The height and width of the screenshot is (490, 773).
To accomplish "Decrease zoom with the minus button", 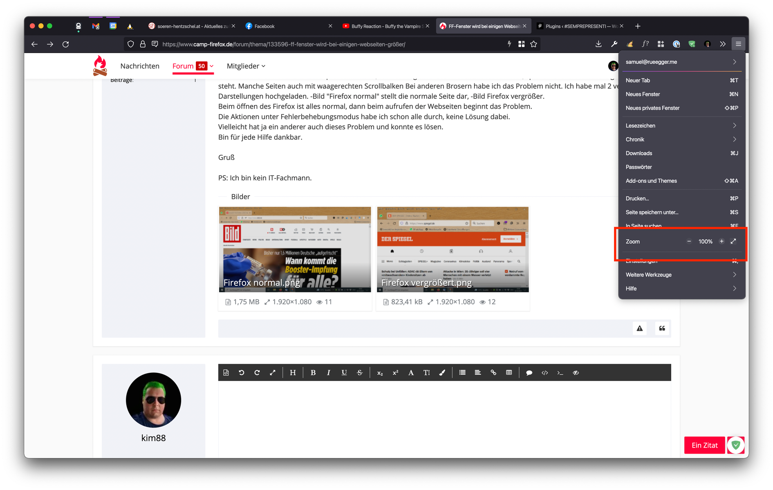I will tap(689, 241).
